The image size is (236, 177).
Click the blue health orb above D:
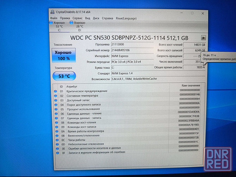coord(72,23)
